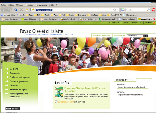The width and height of the screenshot is (156, 113).
Task: Click the Nous contacter link
Action: click(x=119, y=36)
